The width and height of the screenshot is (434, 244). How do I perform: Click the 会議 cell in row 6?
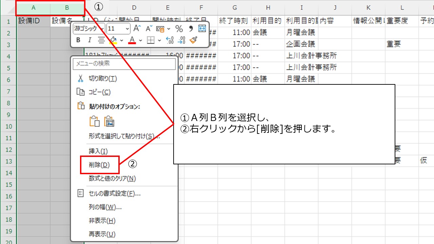[268, 79]
